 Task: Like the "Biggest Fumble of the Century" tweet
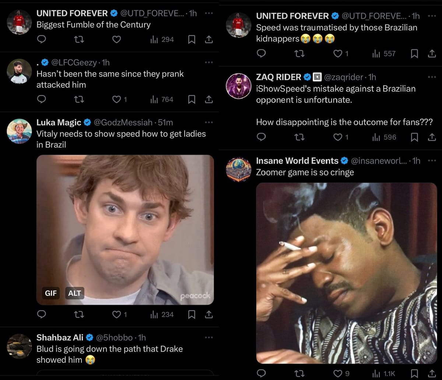[x=116, y=39]
